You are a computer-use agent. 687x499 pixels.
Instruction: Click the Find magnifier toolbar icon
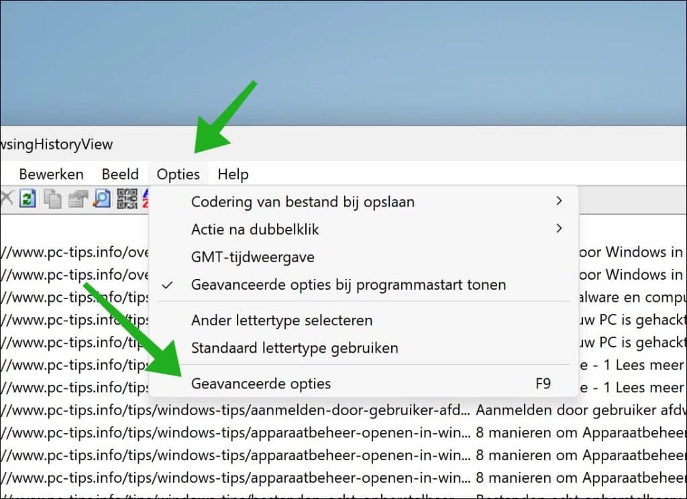pyautogui.click(x=102, y=199)
